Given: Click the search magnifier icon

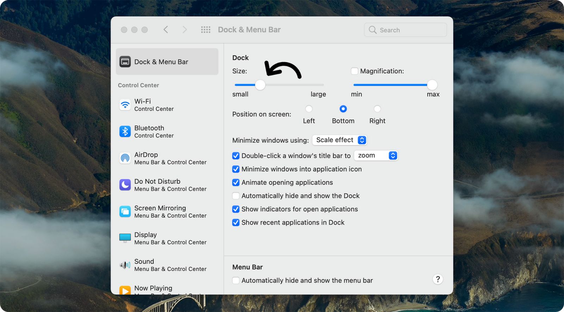Looking at the screenshot, I should click(373, 30).
